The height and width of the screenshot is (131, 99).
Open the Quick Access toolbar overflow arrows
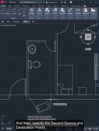coord(6,2)
